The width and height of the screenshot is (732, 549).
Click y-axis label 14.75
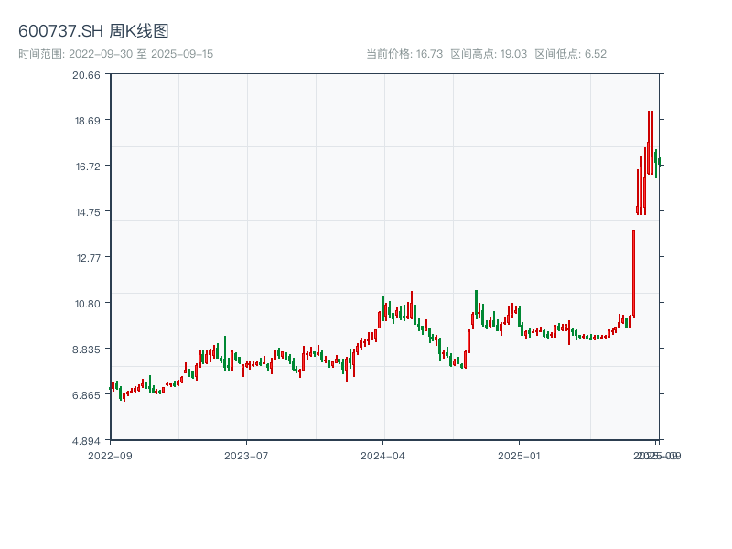tap(88, 212)
